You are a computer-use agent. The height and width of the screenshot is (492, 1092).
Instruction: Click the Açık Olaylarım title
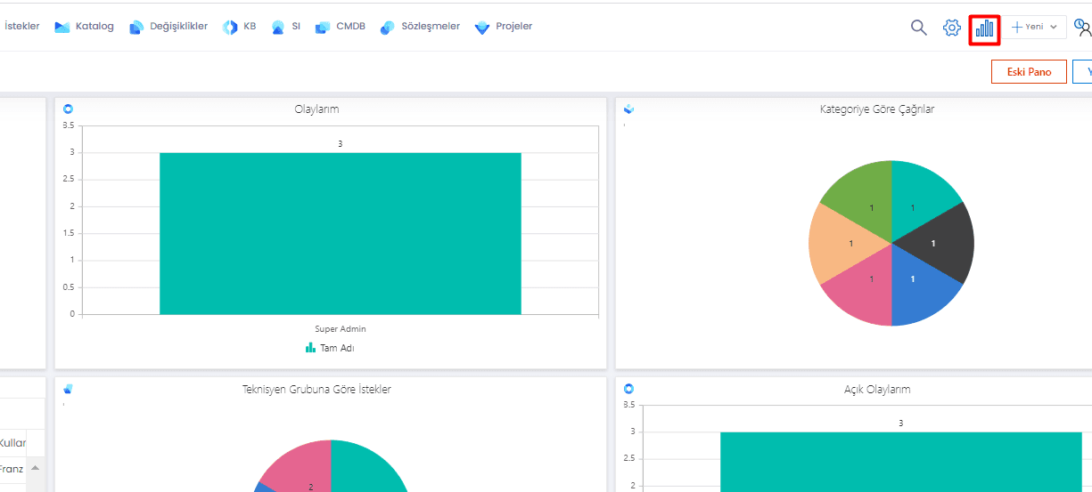(x=877, y=389)
